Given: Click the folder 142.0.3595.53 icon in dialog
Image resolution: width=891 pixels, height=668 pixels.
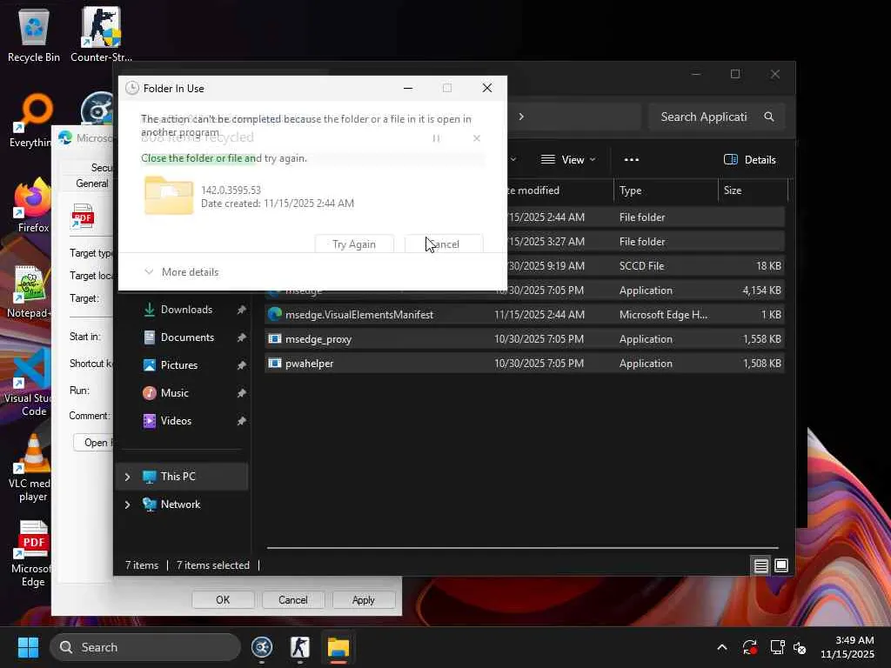Looking at the screenshot, I should pyautogui.click(x=169, y=196).
